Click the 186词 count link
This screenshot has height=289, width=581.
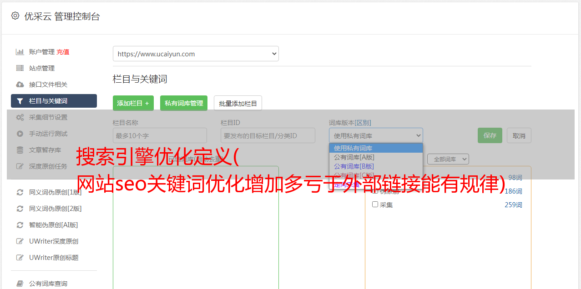coord(513,191)
